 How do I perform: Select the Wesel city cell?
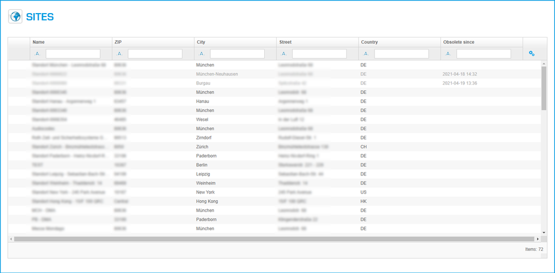235,120
